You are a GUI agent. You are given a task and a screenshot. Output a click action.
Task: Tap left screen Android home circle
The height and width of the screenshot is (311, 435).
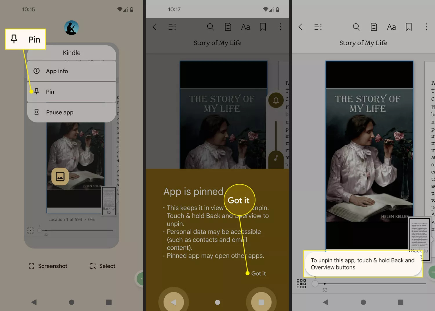tap(72, 302)
